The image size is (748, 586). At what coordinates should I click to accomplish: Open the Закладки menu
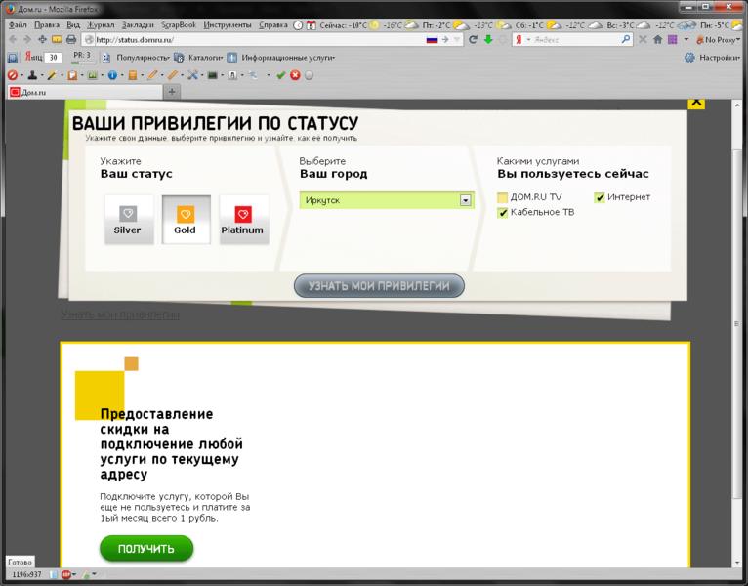[138, 24]
